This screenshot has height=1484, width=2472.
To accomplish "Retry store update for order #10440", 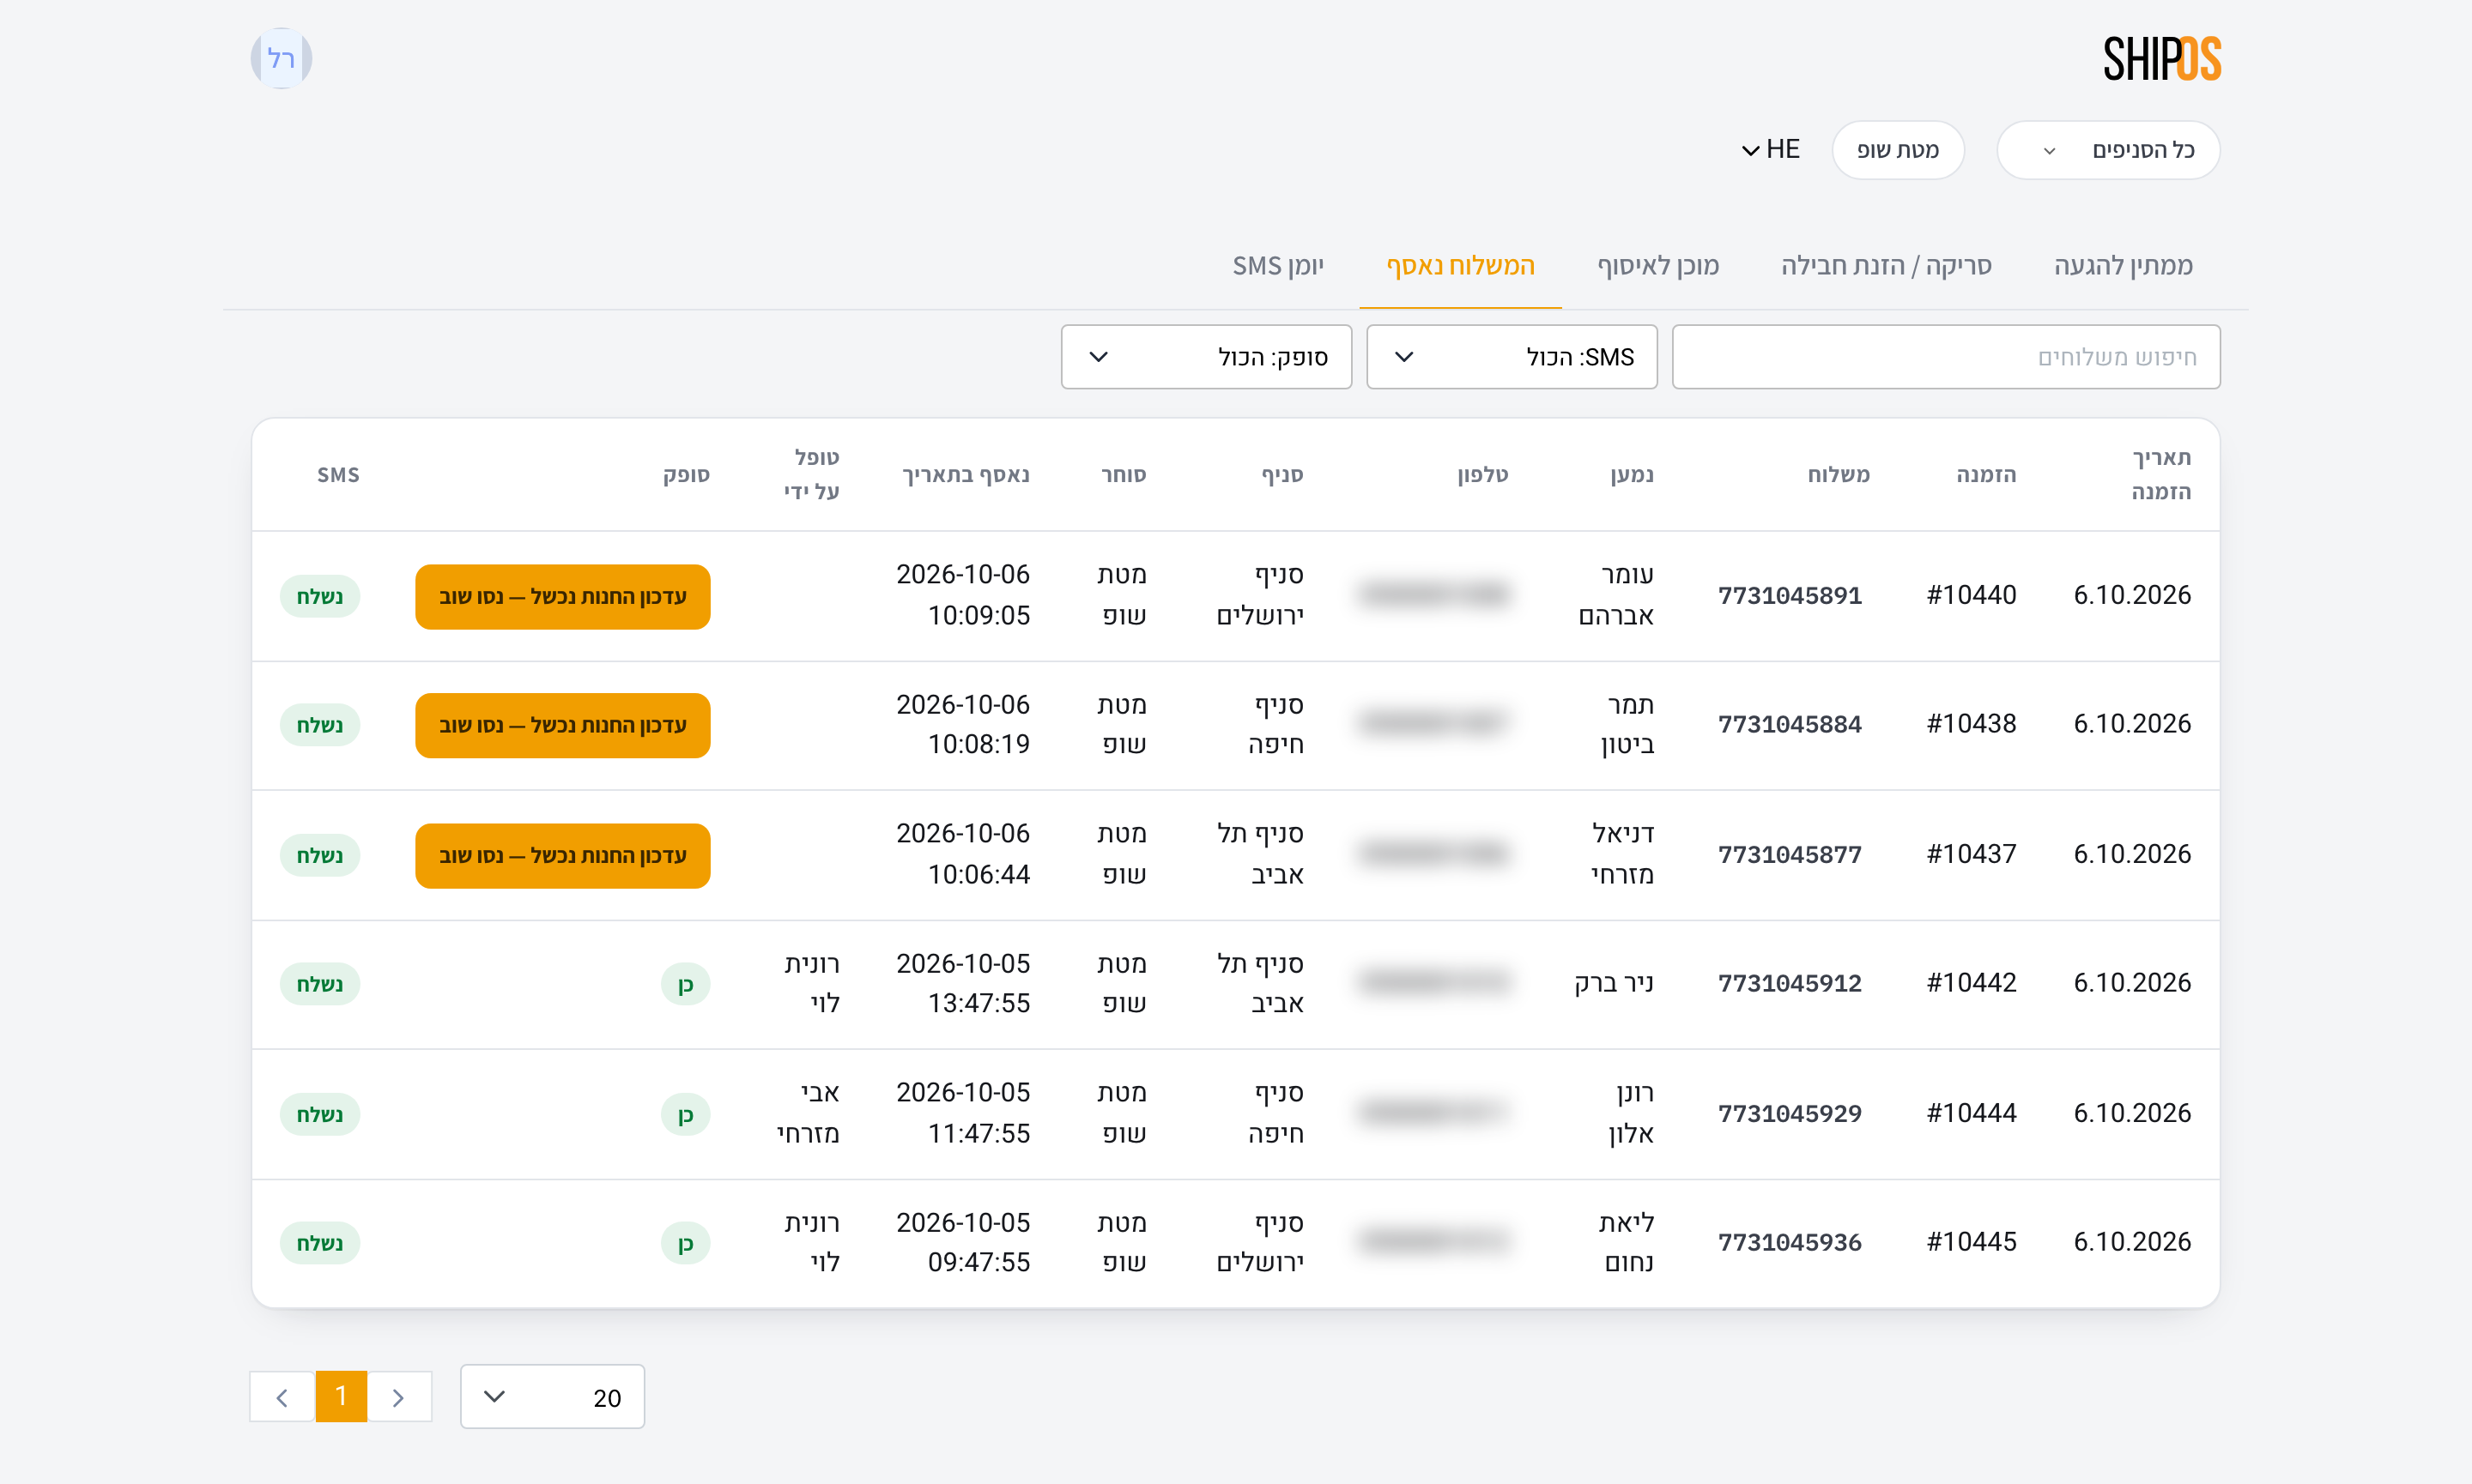I will (562, 597).
